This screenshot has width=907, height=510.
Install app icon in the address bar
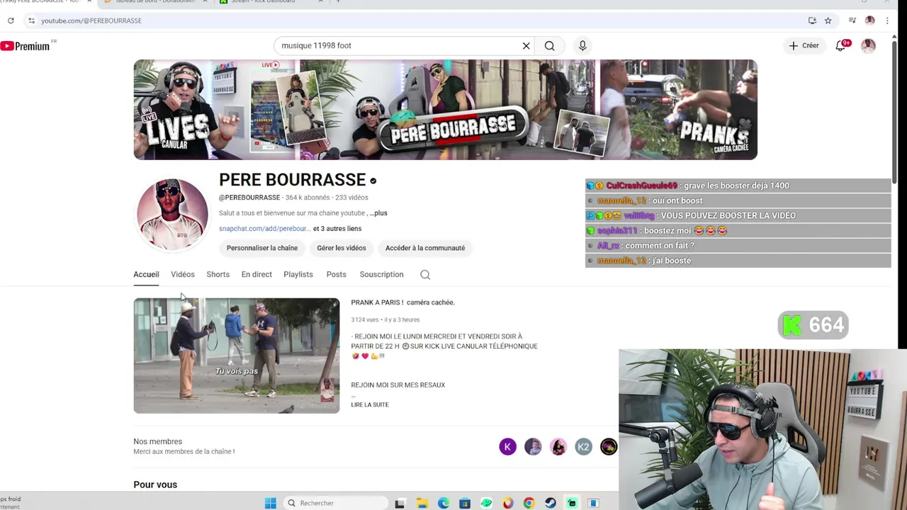[x=812, y=21]
